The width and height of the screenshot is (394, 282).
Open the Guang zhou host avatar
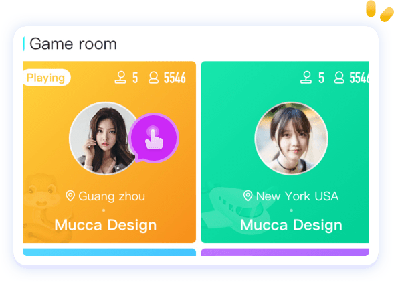pyautogui.click(x=103, y=139)
